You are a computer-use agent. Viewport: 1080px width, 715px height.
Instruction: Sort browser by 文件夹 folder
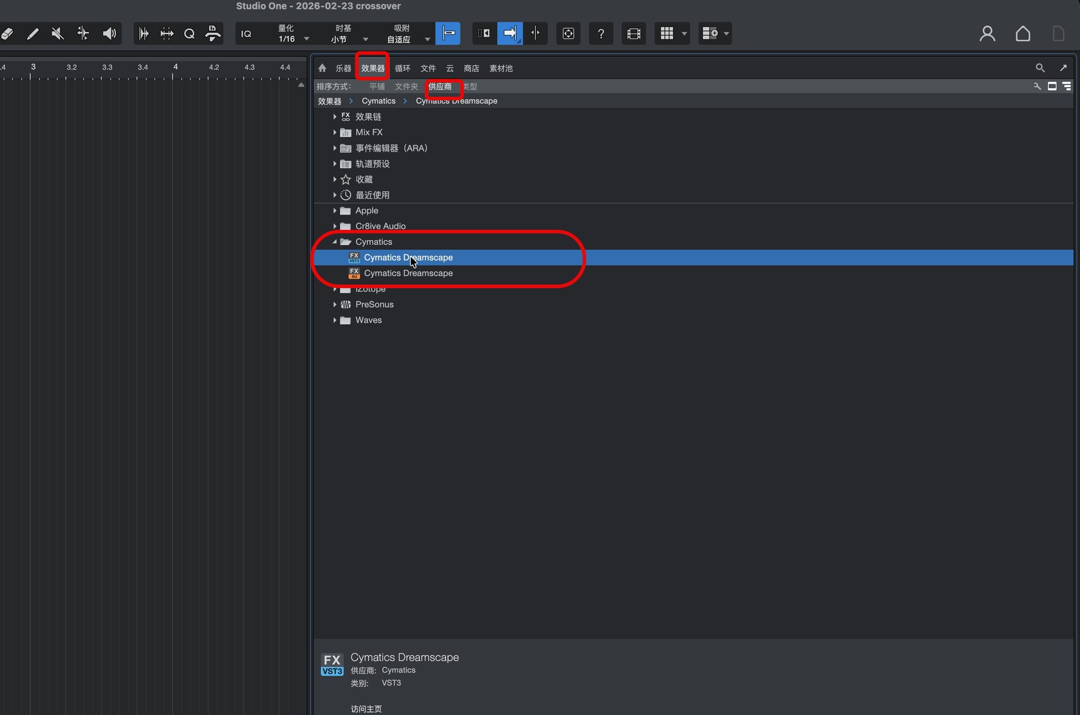(406, 87)
